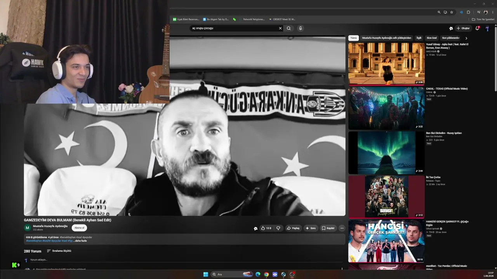Select the 'Tümü' filter chip
Screen dimensions: 497x279
tap(353, 38)
